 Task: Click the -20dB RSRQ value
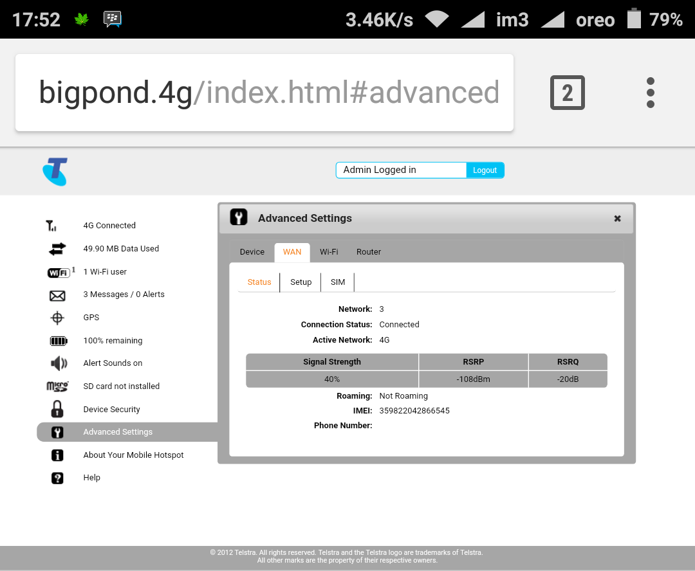[x=568, y=379]
